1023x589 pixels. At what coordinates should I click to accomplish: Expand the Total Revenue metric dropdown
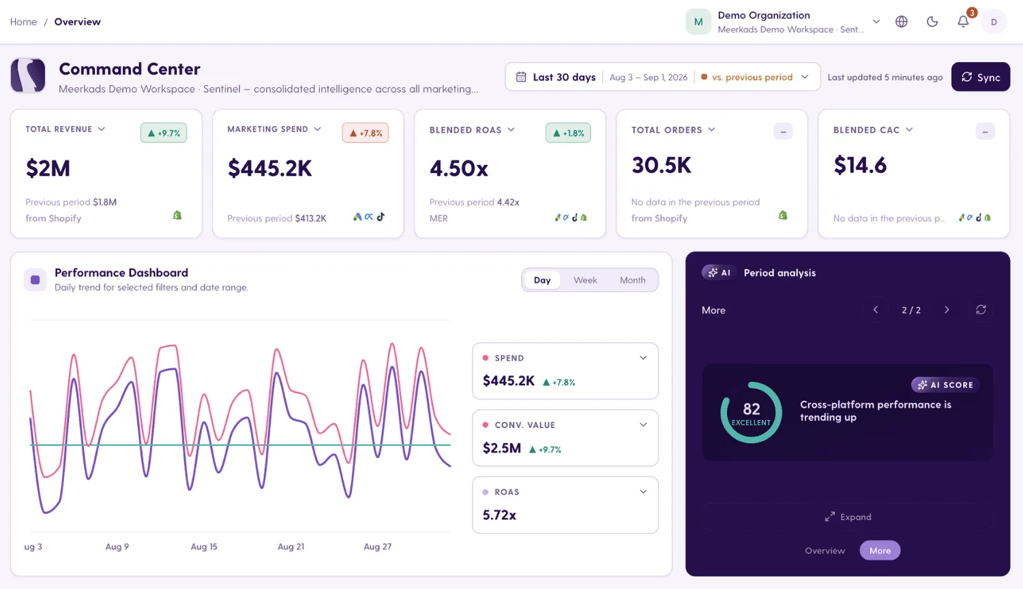tap(102, 129)
